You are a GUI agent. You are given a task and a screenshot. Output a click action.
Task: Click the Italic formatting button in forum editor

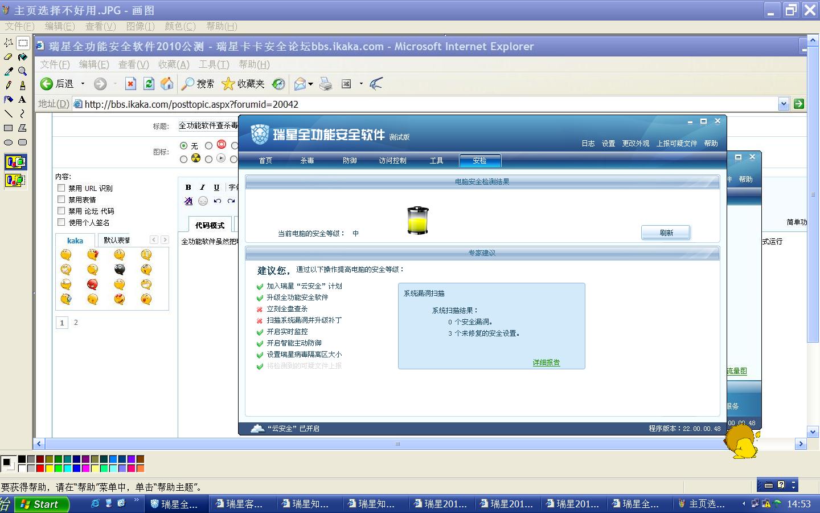point(202,187)
